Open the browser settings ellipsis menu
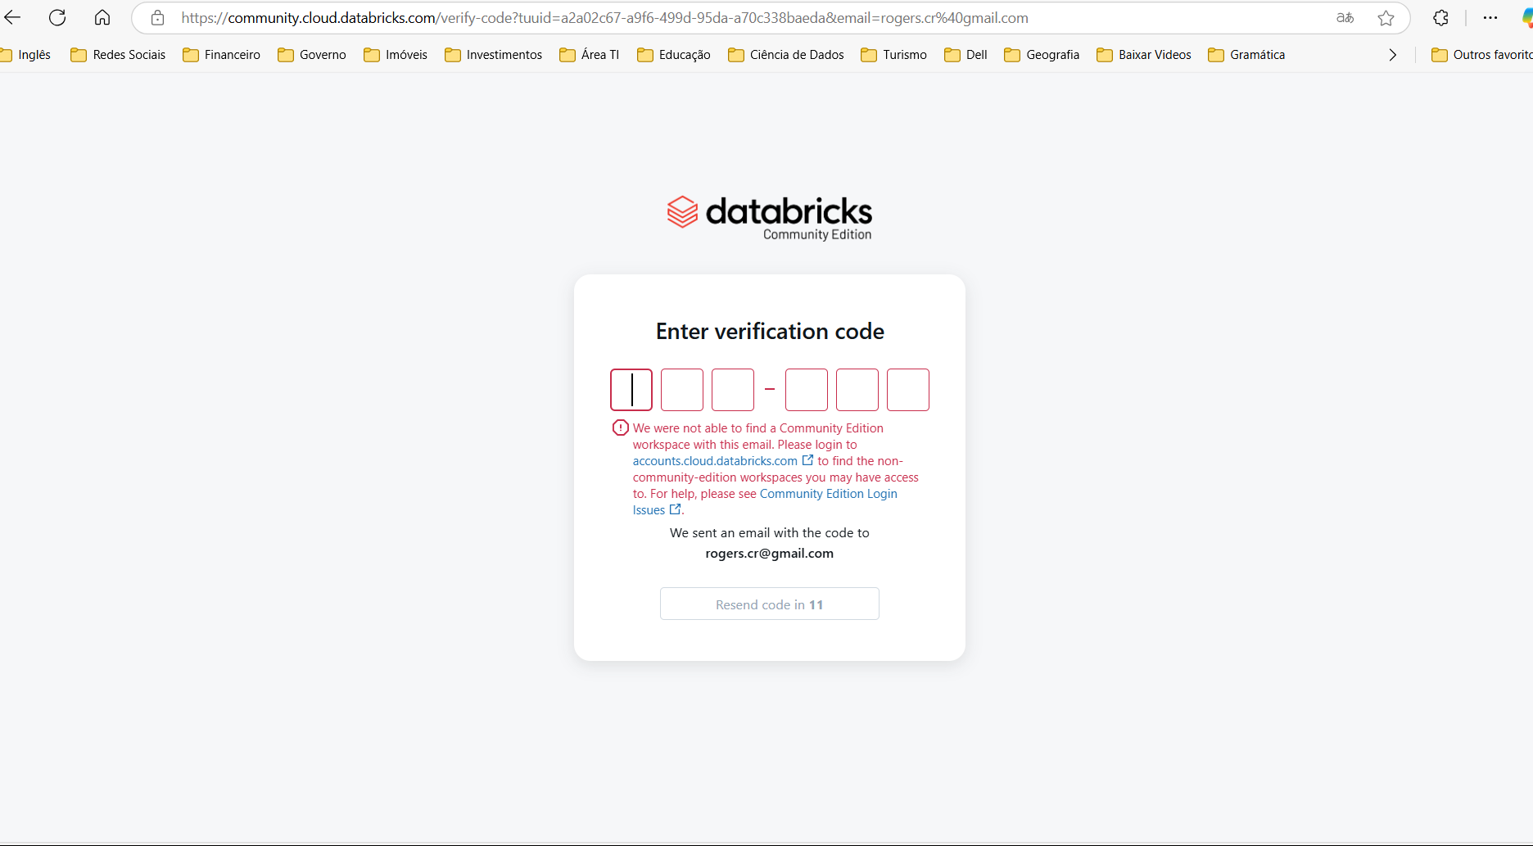Screen dimensions: 1533x846 pyautogui.click(x=1490, y=18)
